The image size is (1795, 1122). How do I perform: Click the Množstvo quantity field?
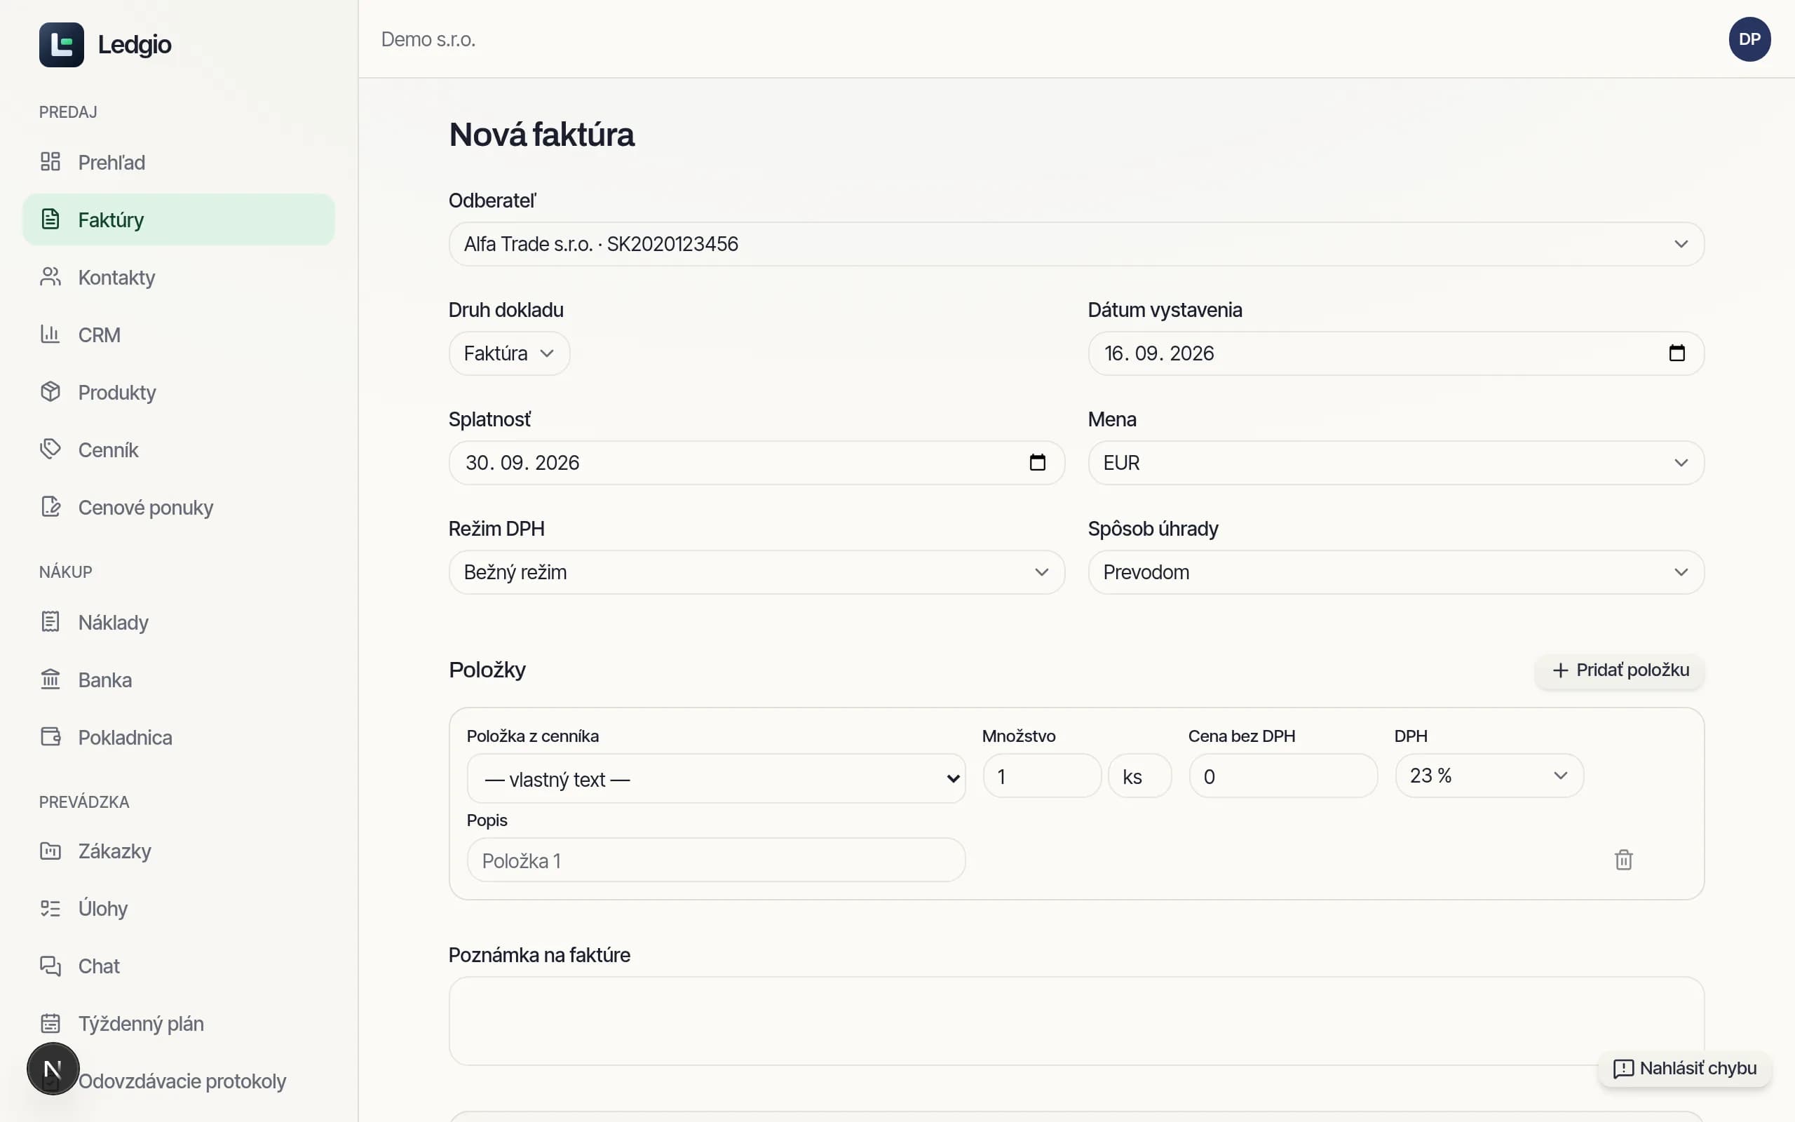[x=1042, y=776]
